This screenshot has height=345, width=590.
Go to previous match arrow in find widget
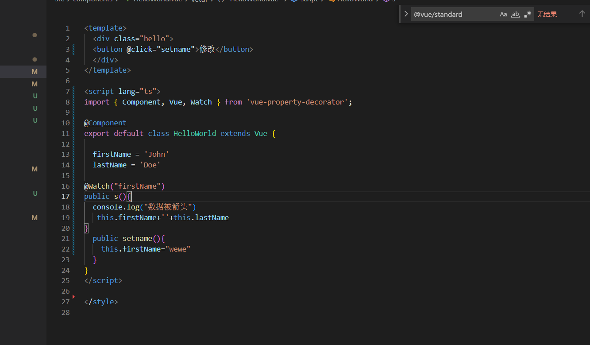[x=582, y=14]
